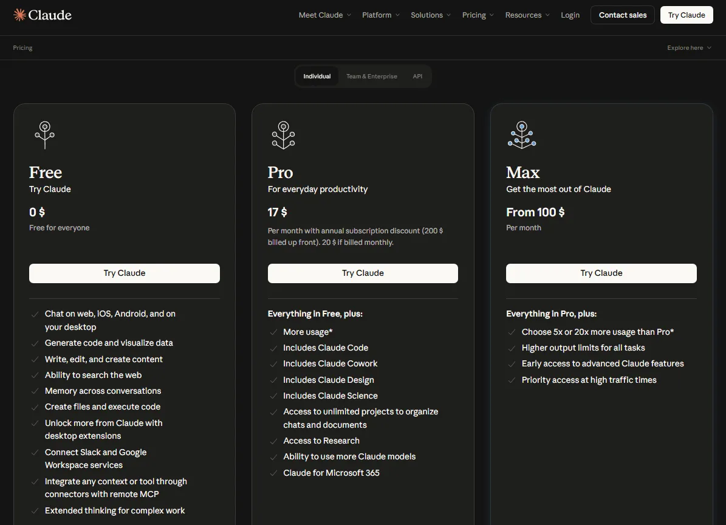Viewport: 726px width, 525px height.
Task: Click the annual subscription discount note
Action: pyautogui.click(x=355, y=236)
